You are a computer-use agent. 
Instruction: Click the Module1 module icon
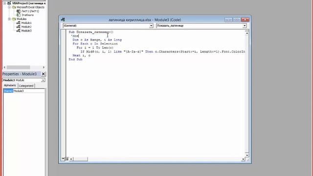click(x=19, y=23)
